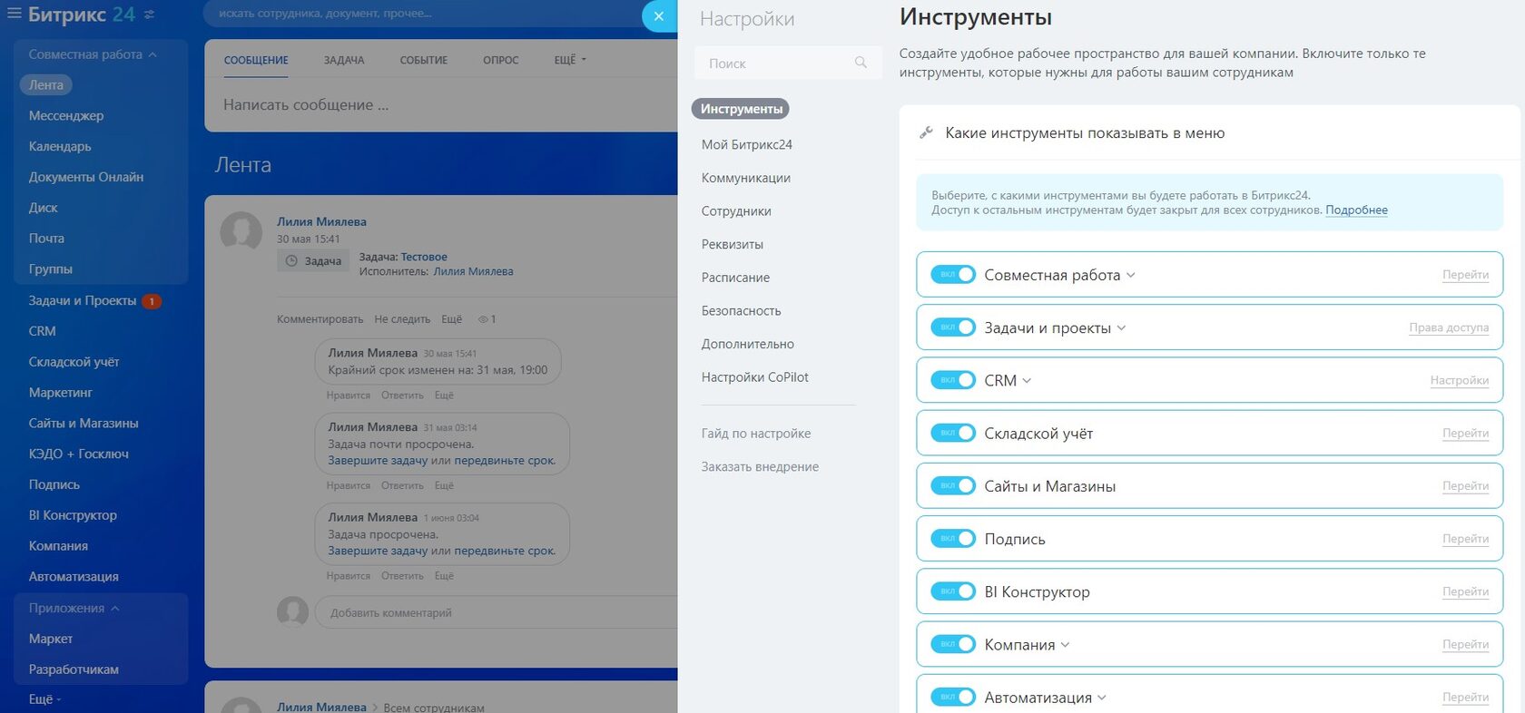Viewport: 1525px width, 713px height.
Task: Toggle CRM tool switch
Action: [953, 380]
